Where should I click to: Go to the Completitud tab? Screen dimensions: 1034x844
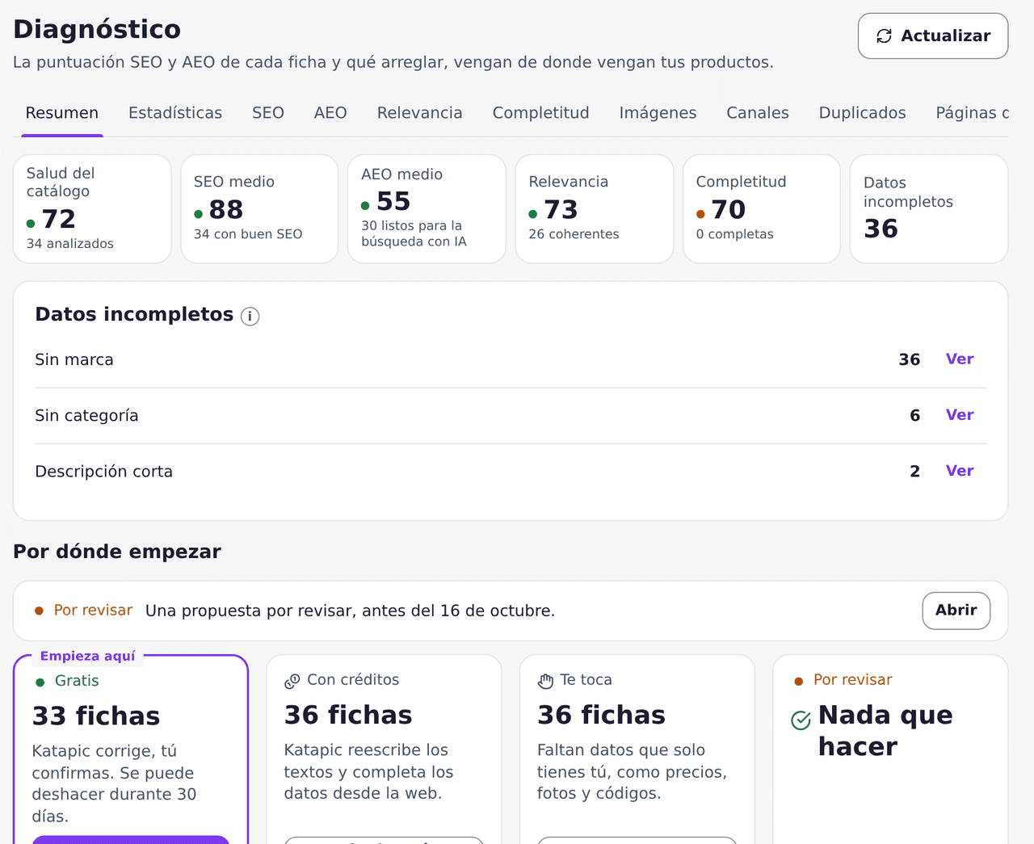[x=541, y=113]
